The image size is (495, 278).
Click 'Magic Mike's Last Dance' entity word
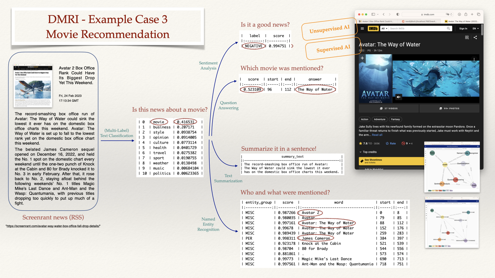click(x=327, y=259)
